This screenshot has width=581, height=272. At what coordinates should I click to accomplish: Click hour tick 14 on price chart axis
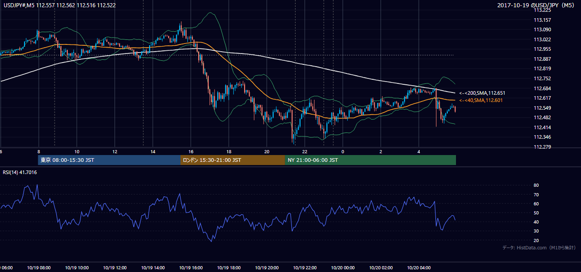[x=153, y=151]
